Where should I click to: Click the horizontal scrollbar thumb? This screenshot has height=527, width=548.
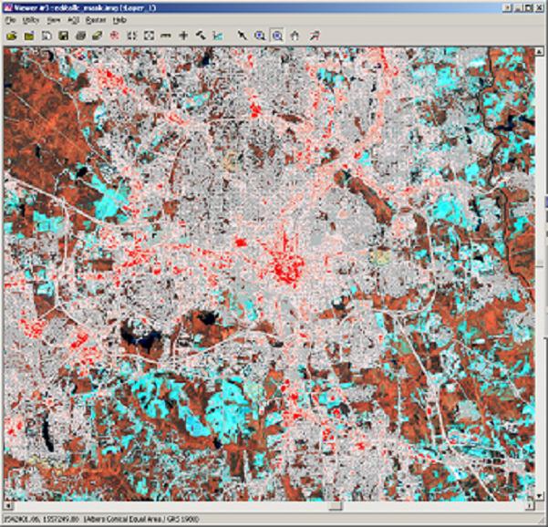(x=336, y=506)
